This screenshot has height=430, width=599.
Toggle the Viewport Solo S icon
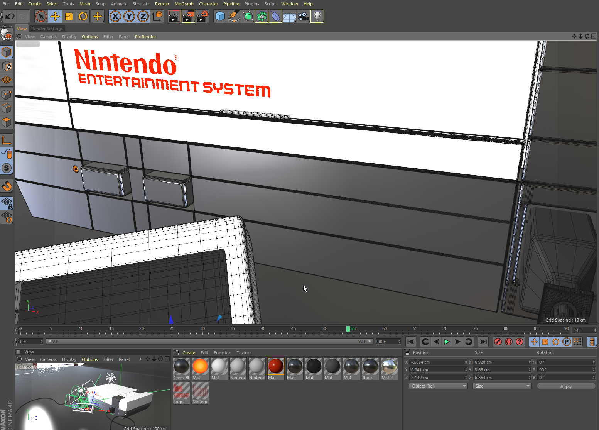[x=7, y=168]
